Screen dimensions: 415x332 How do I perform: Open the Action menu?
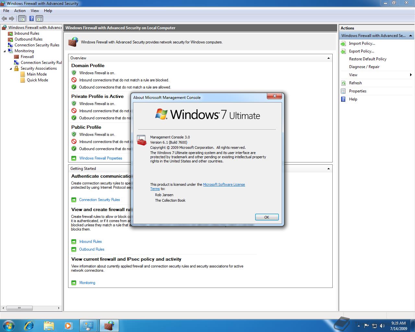point(20,11)
